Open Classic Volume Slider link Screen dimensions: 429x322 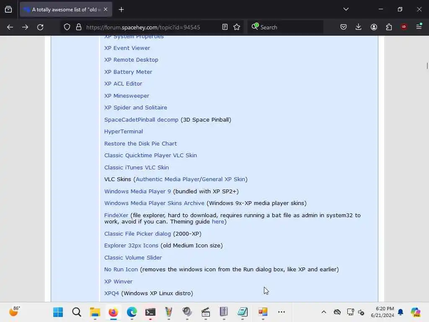[133, 258]
